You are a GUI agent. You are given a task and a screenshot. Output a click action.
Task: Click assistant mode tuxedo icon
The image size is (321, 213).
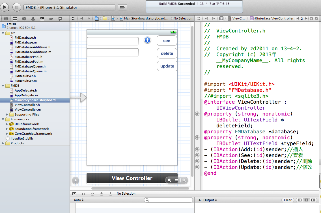[221, 18]
